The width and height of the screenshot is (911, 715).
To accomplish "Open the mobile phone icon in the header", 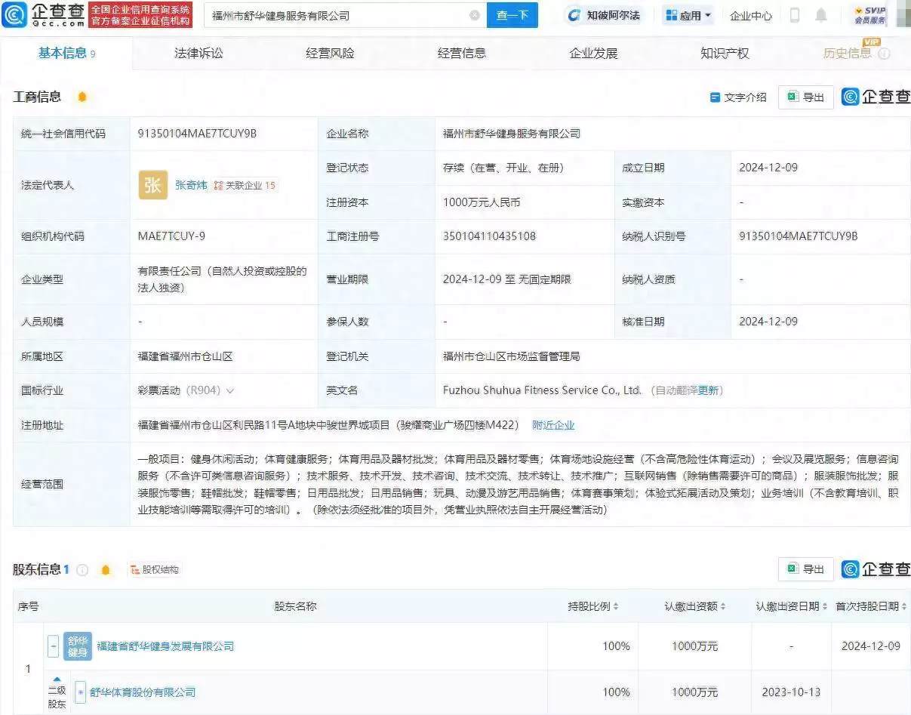I will 795,15.
